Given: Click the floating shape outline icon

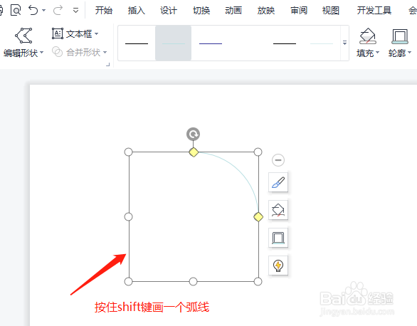Looking at the screenshot, I should tap(278, 238).
